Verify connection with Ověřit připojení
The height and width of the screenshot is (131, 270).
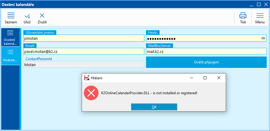point(206,62)
